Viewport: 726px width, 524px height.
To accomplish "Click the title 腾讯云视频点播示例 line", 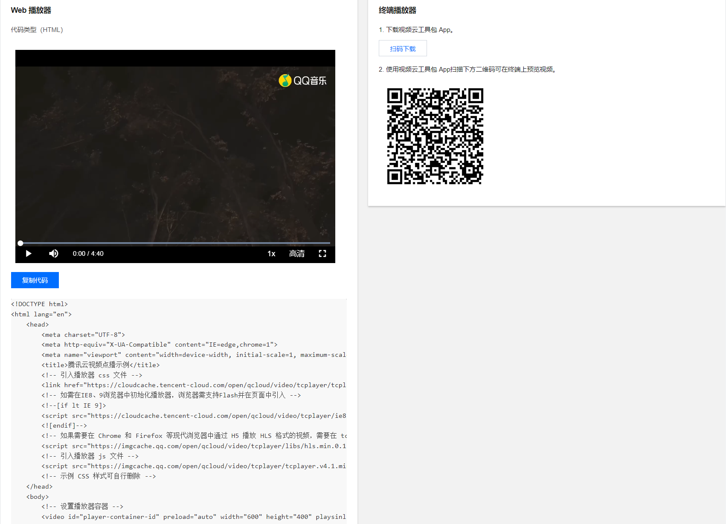I will pos(101,365).
